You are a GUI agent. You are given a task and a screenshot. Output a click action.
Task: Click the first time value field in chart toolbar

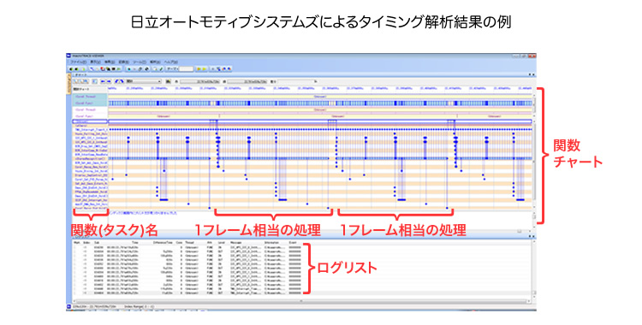coord(199,81)
